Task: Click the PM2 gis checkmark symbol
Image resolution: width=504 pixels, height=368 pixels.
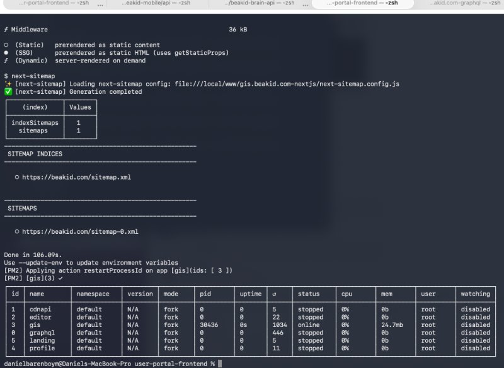Action: coord(60,279)
